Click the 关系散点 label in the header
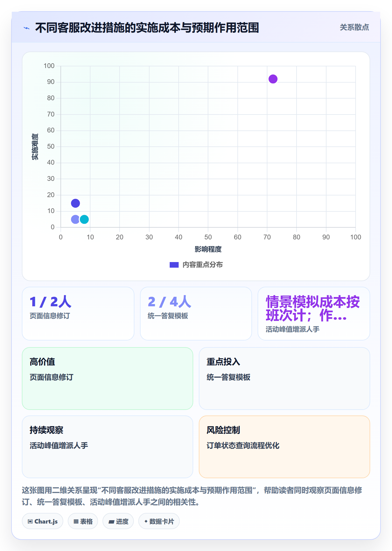The width and height of the screenshot is (392, 551). (354, 27)
